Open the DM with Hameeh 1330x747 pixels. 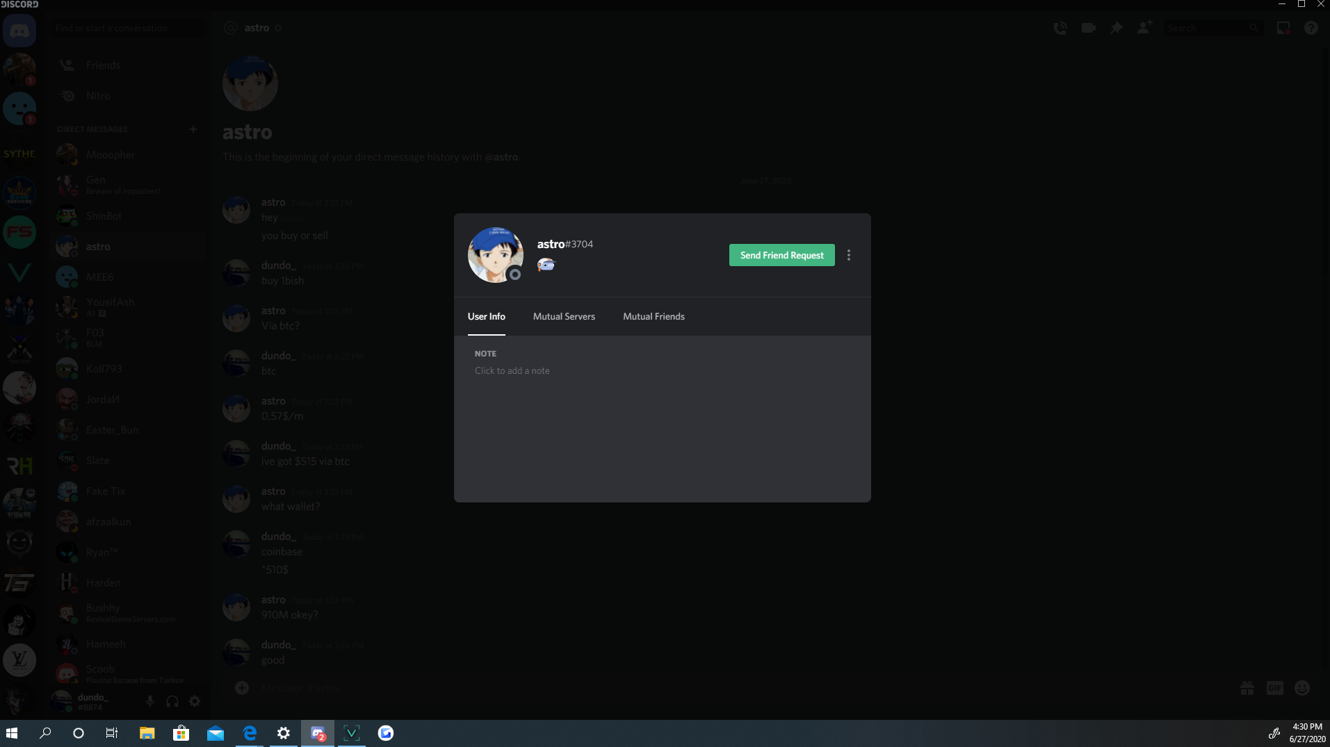click(x=128, y=644)
